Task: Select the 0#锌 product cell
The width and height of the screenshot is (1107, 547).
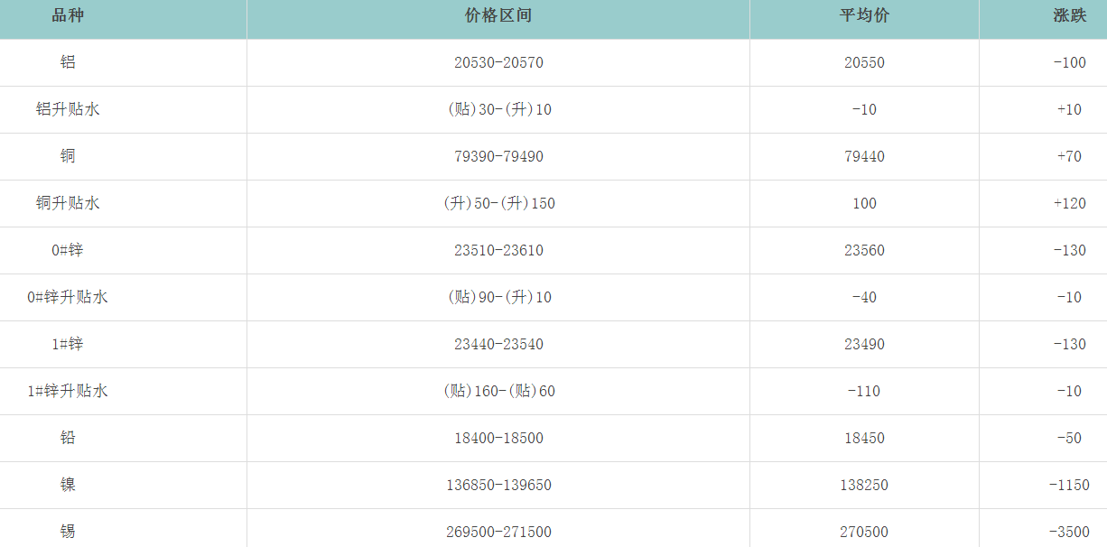Action: click(68, 251)
